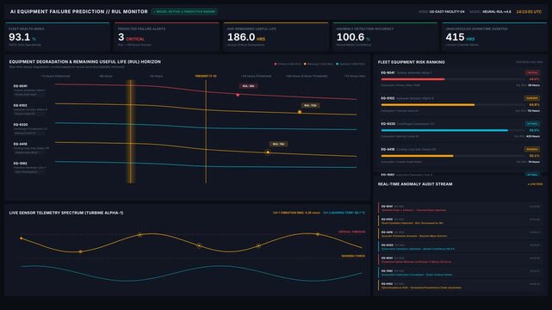Open EQ-9320 row in Fleet Equipment Risk Ranking
552x310 pixels.
pos(460,130)
